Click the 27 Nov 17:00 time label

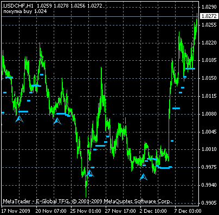[x=120, y=211]
